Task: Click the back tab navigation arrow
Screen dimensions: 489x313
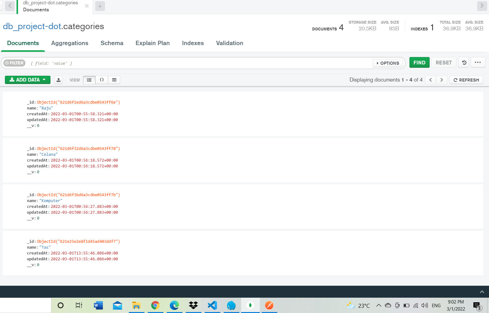Action: [x=10, y=6]
